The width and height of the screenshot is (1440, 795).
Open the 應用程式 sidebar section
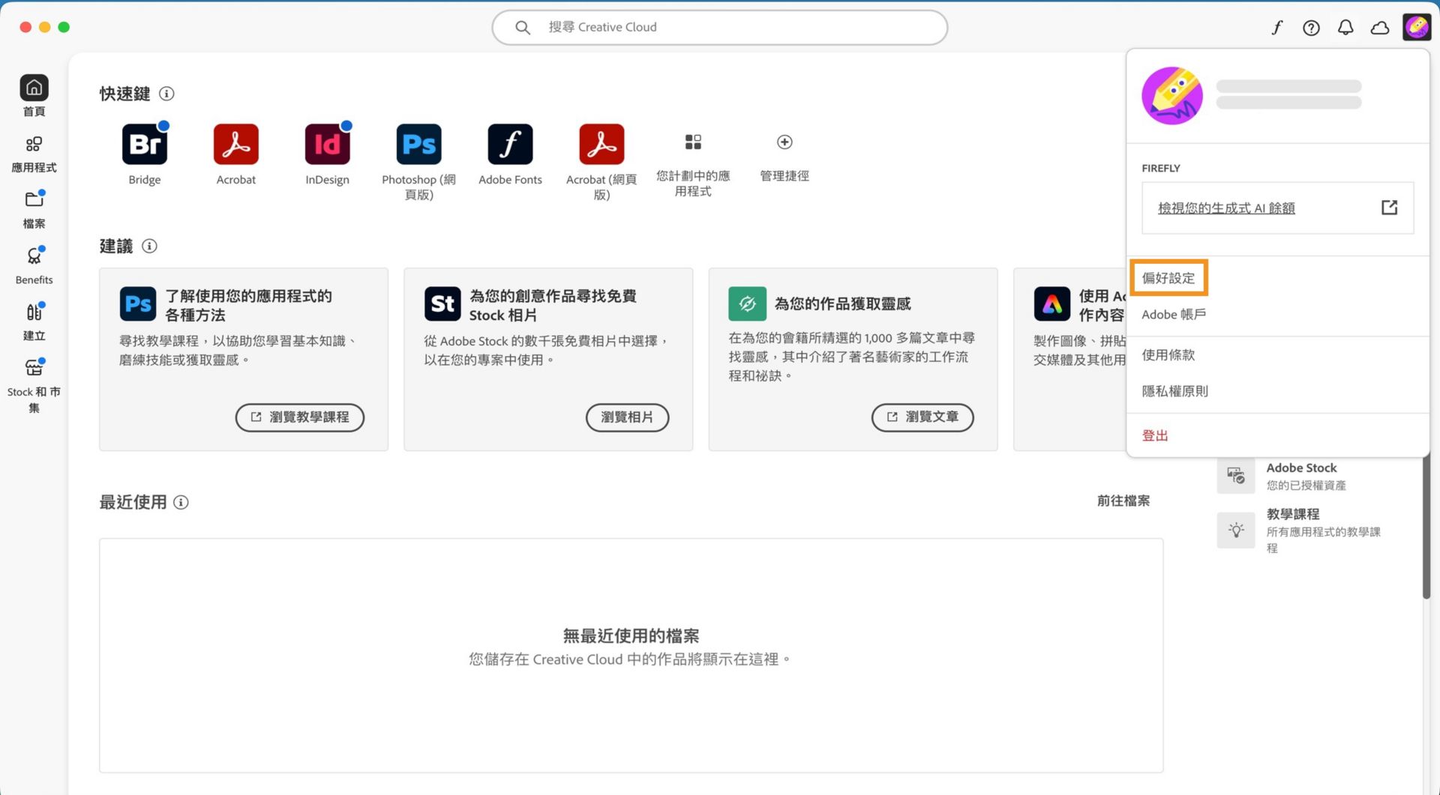[34, 151]
